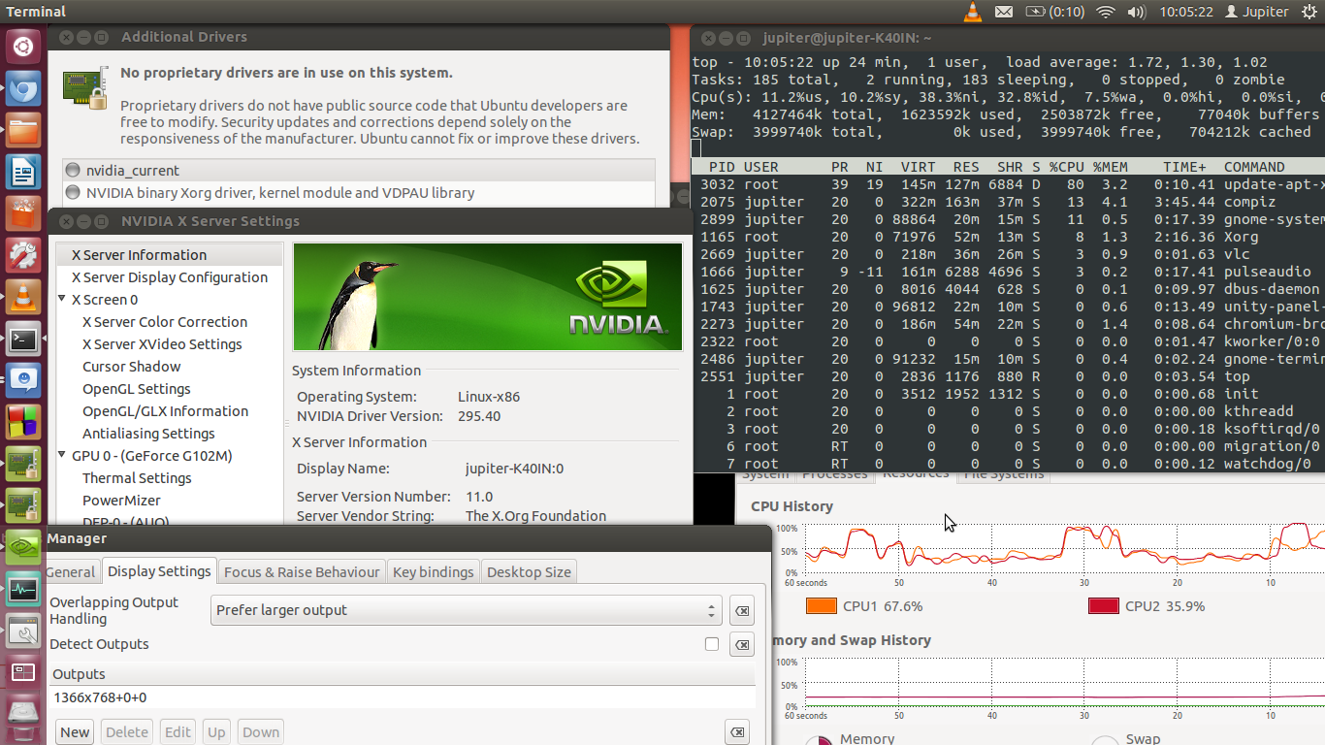Click the 295.40 driver version value

(x=479, y=416)
